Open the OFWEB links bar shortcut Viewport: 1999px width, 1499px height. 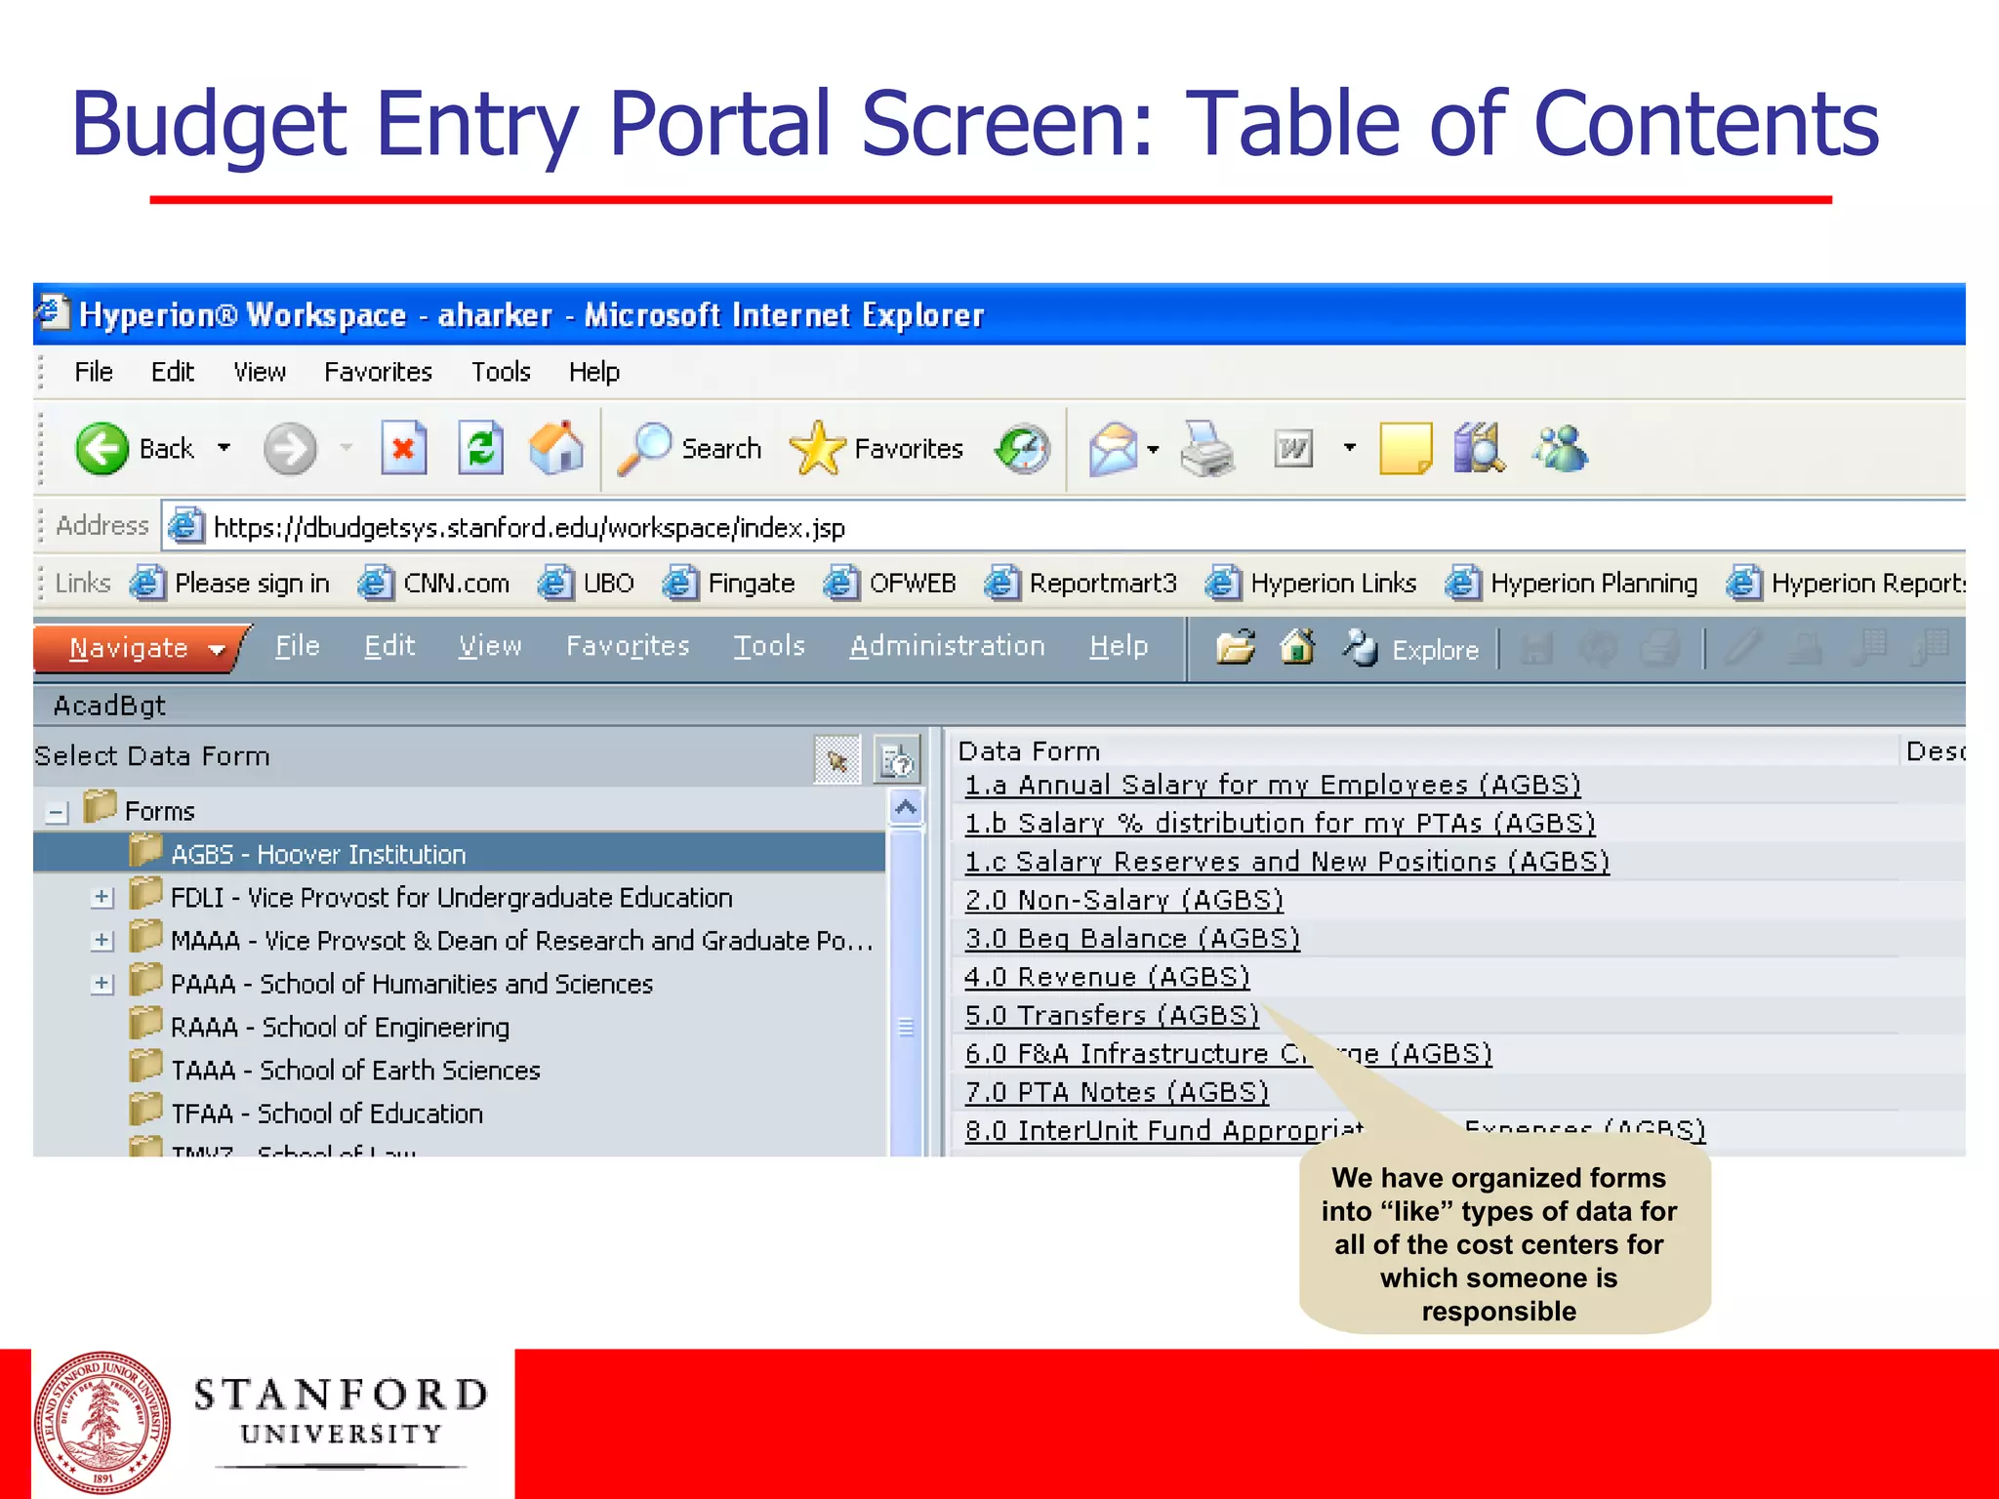pyautogui.click(x=890, y=583)
